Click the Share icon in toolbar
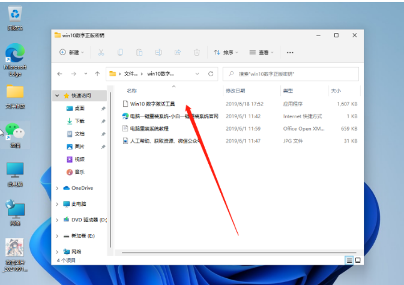The width and height of the screenshot is (404, 285). pos(178,53)
